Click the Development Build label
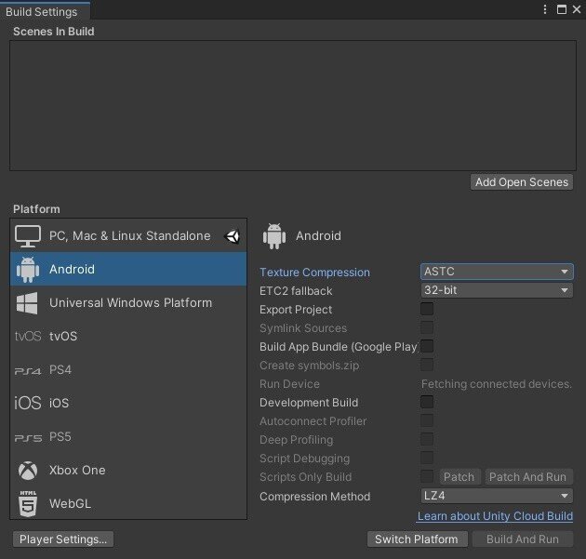The image size is (586, 559). coord(309,403)
